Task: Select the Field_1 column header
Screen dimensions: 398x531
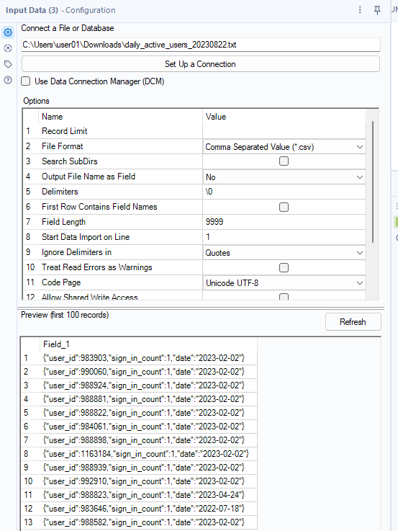Action: (148, 344)
